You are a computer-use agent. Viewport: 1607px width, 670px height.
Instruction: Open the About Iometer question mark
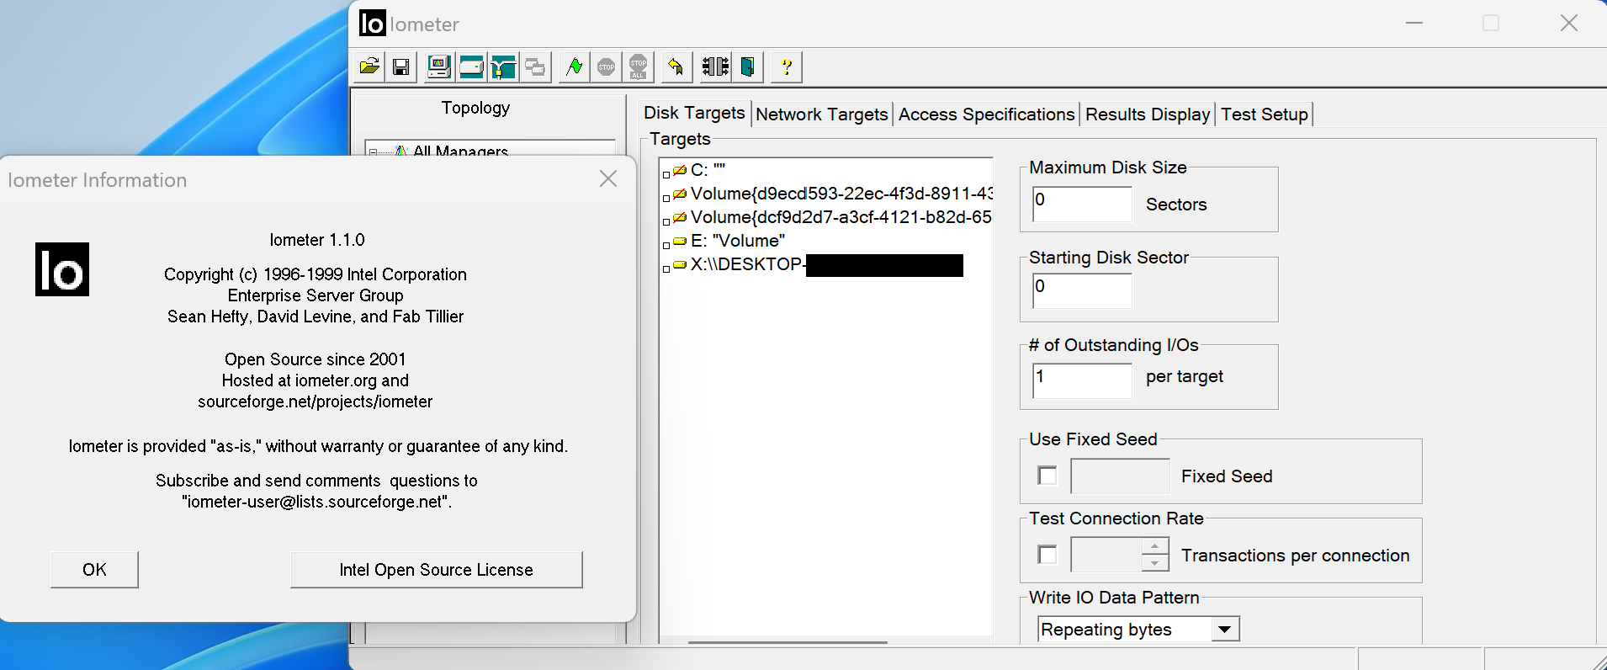click(786, 66)
